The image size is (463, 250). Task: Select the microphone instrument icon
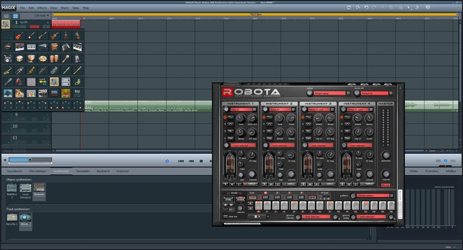(7, 81)
